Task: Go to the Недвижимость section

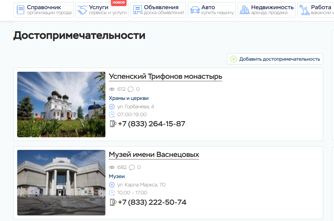Action: tap(272, 7)
